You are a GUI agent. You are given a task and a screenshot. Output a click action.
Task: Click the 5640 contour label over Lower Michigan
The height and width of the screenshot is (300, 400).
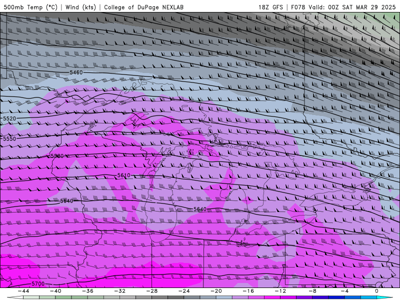(199, 209)
